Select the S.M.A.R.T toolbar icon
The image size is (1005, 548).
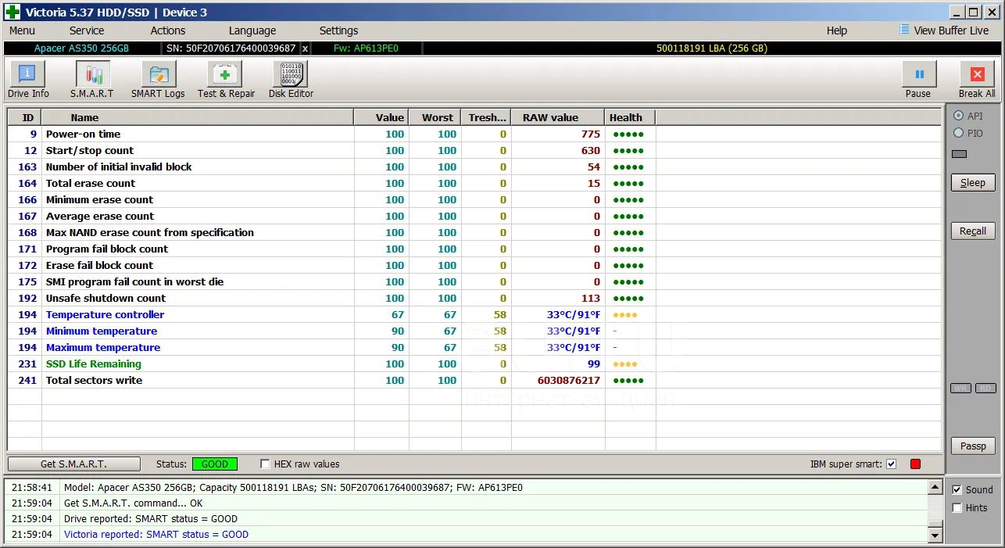coord(92,81)
